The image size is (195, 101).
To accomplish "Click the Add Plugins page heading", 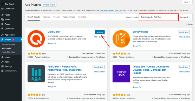I will pyautogui.click(x=32, y=5).
